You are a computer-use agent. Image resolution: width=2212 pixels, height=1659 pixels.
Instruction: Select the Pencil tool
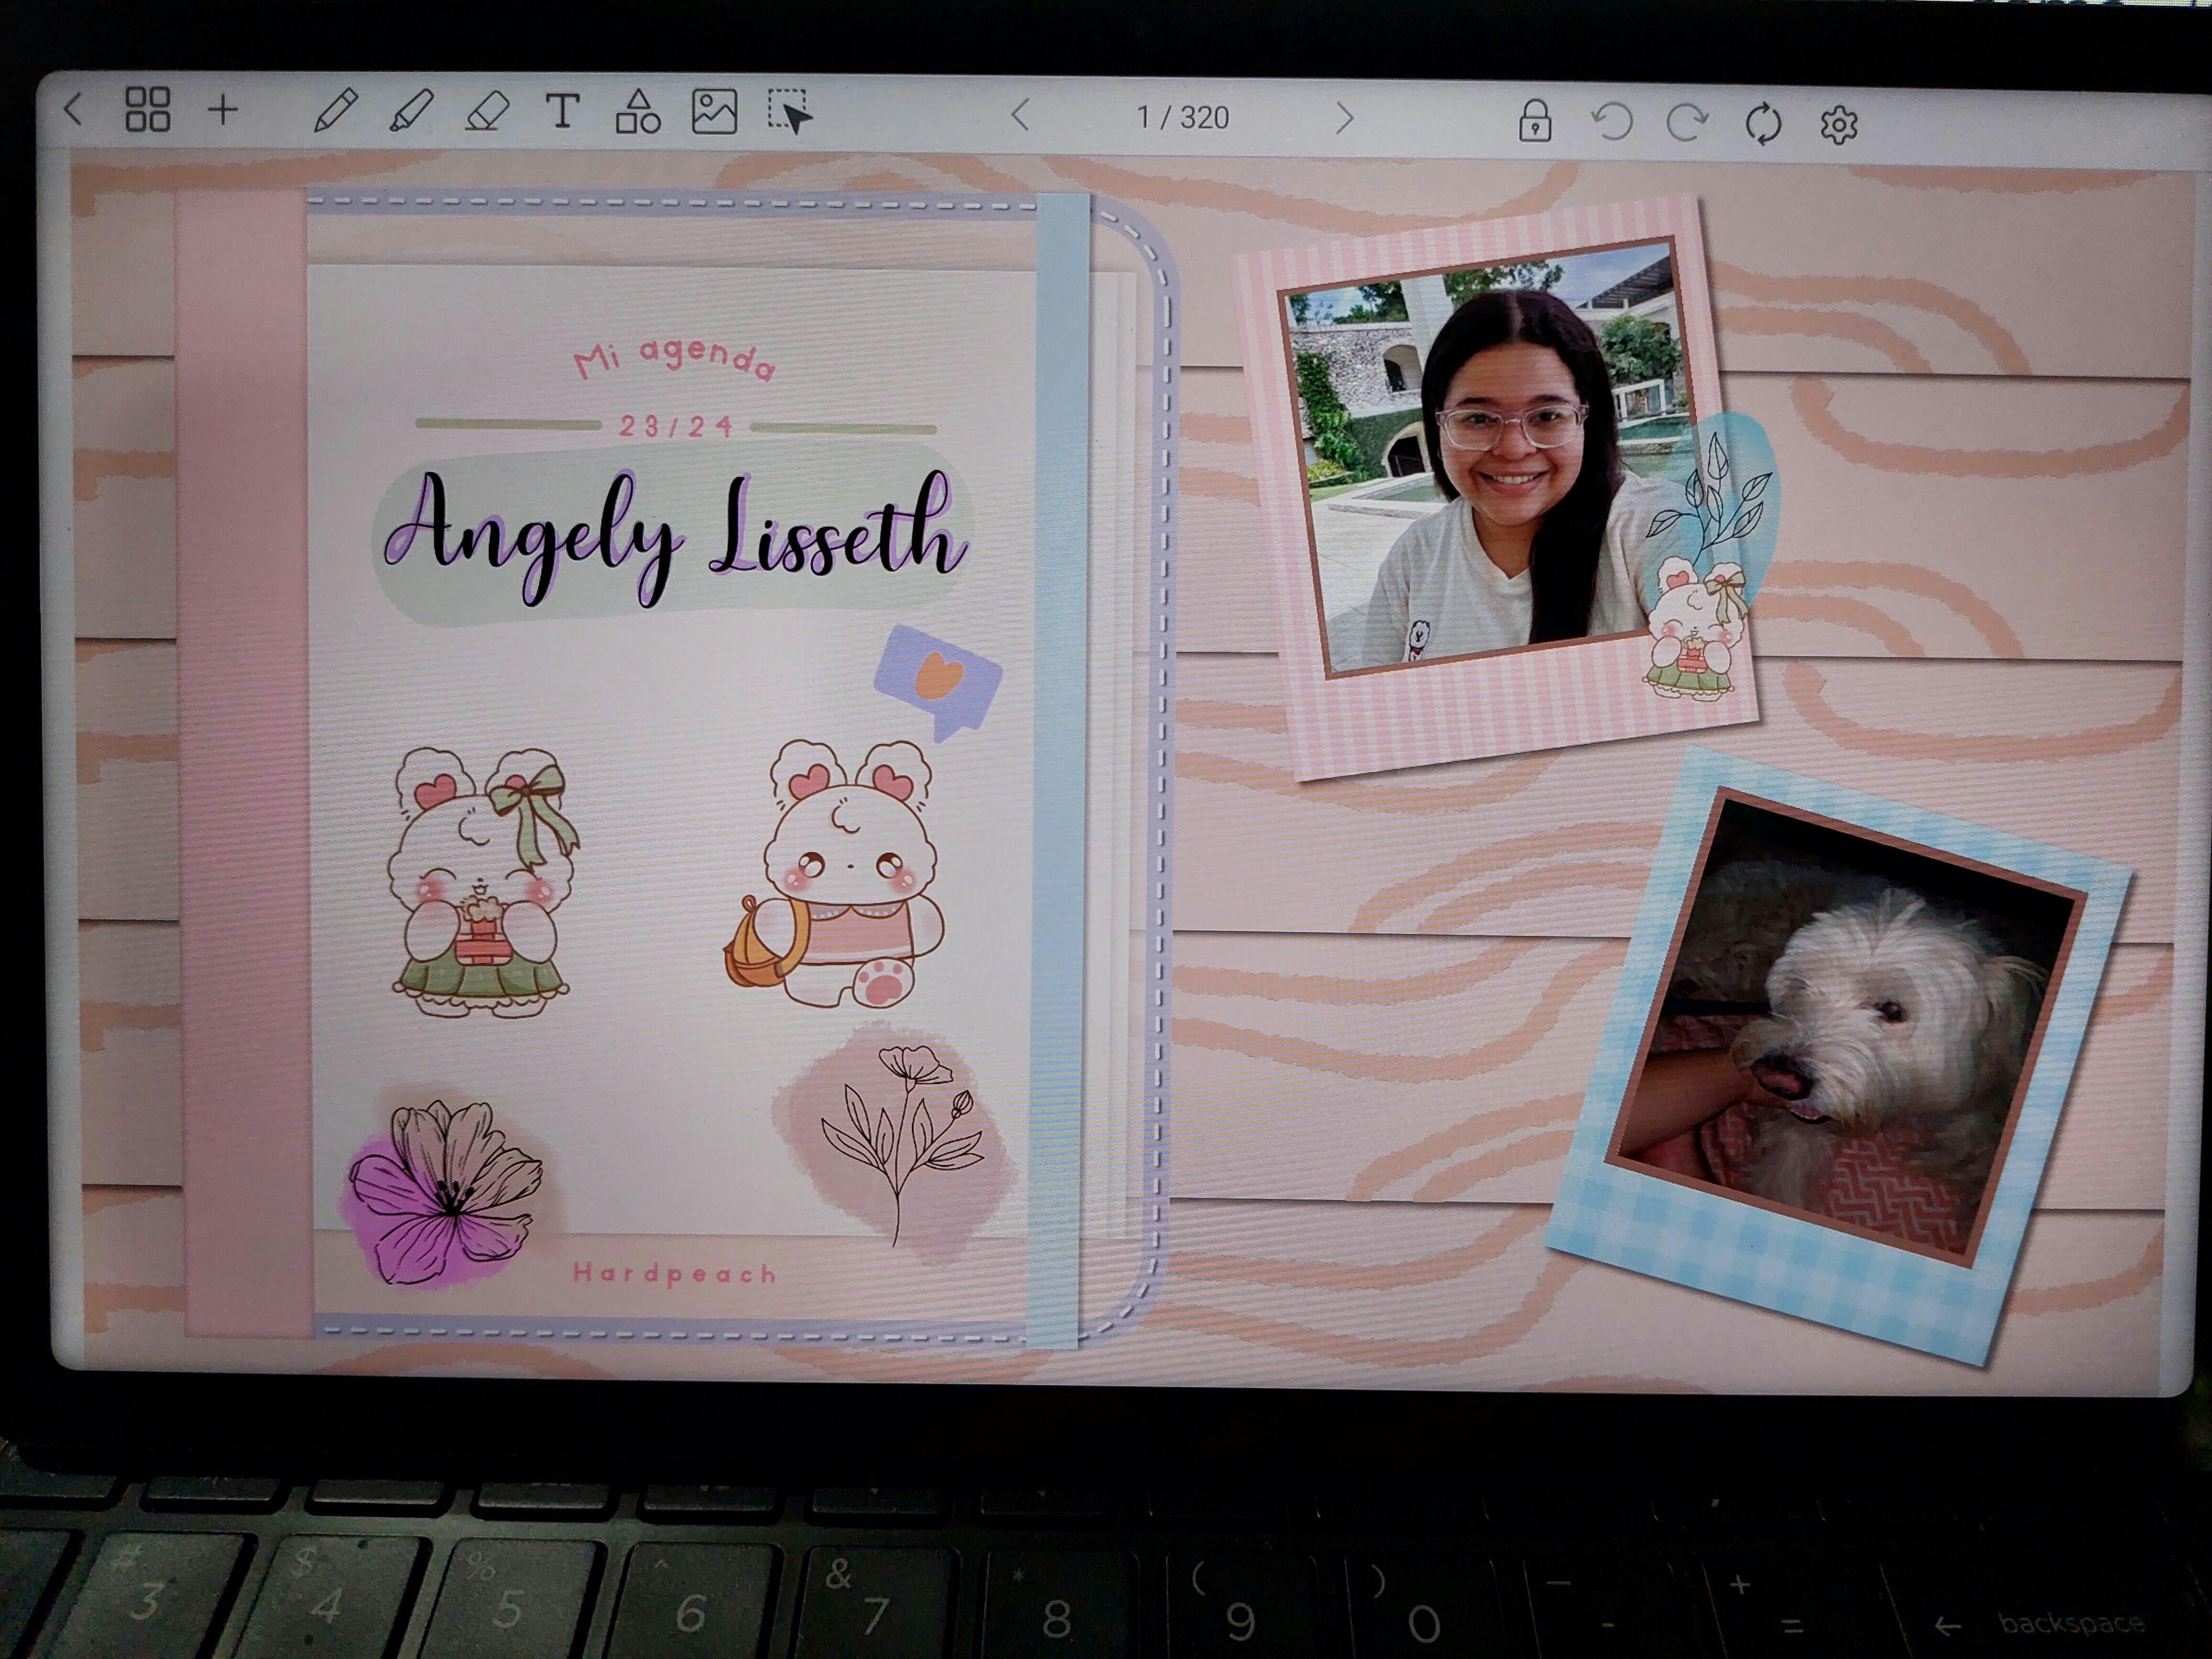tap(335, 110)
